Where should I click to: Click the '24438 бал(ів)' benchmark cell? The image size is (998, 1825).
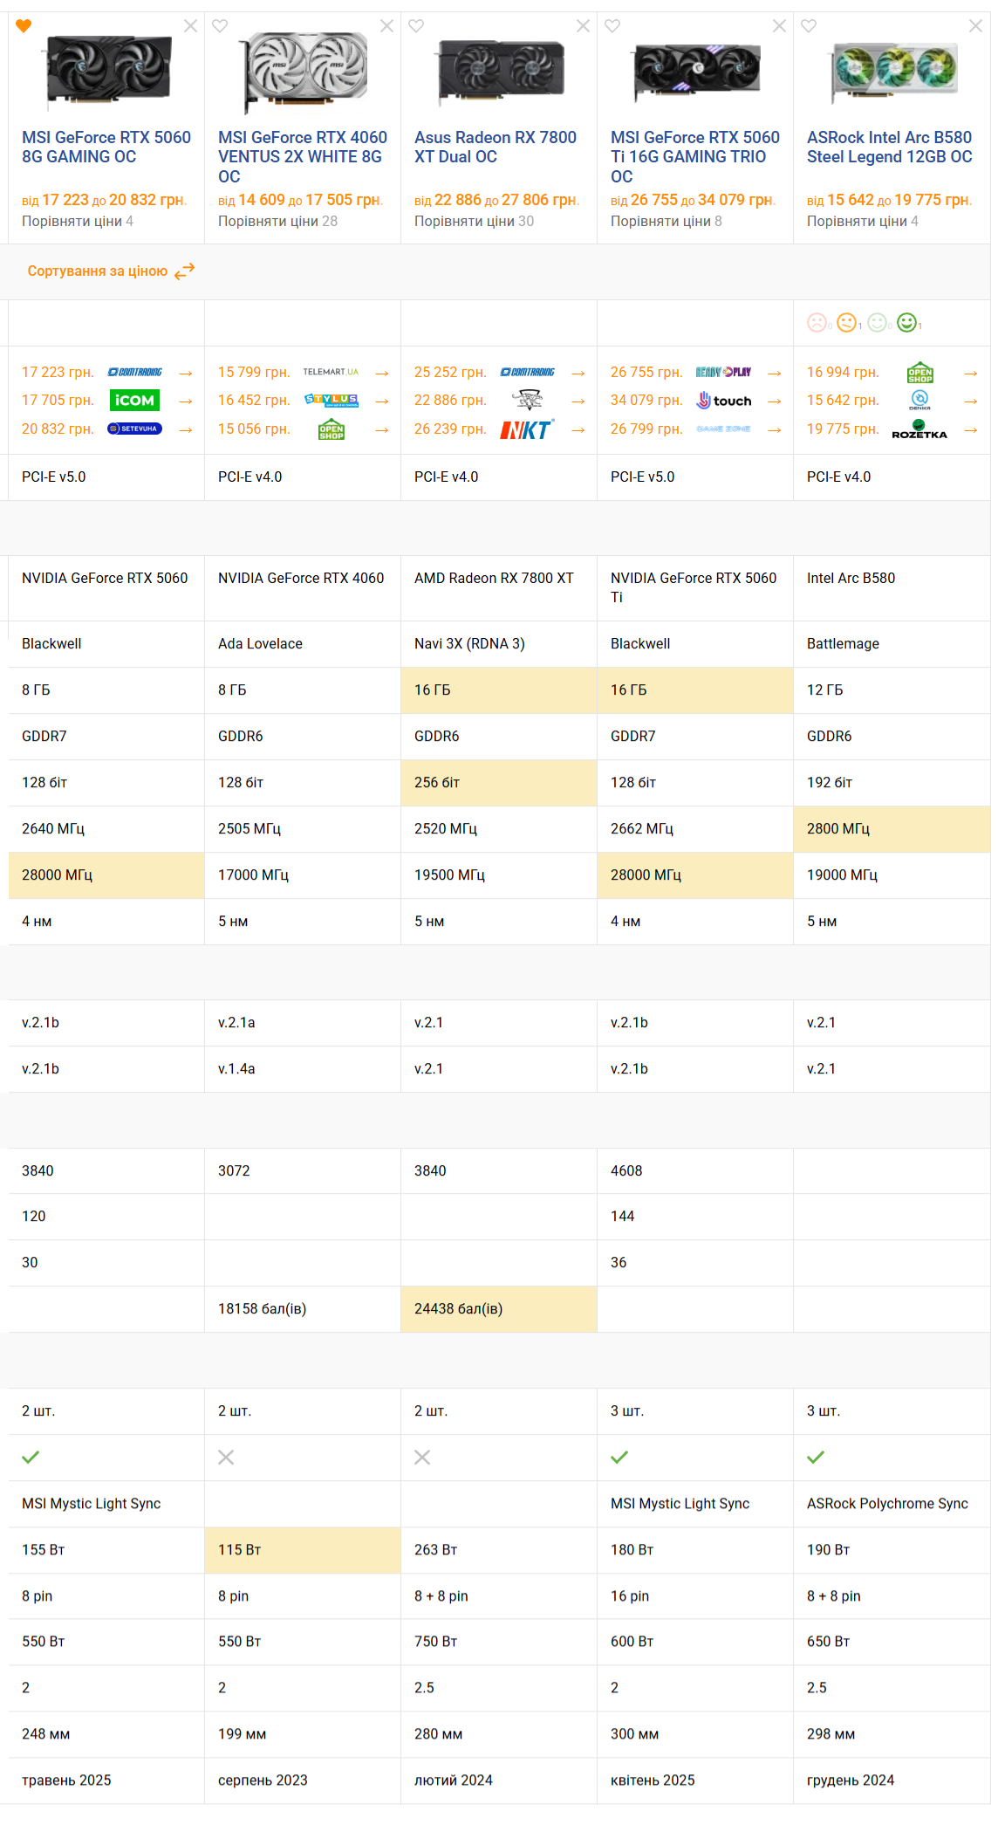(x=499, y=1309)
